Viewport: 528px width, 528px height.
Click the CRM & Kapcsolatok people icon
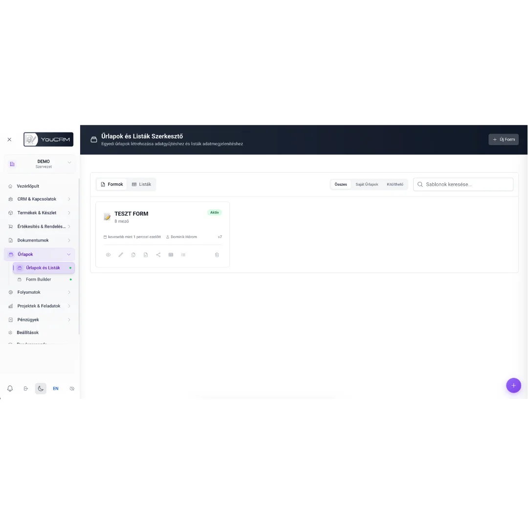pyautogui.click(x=10, y=199)
